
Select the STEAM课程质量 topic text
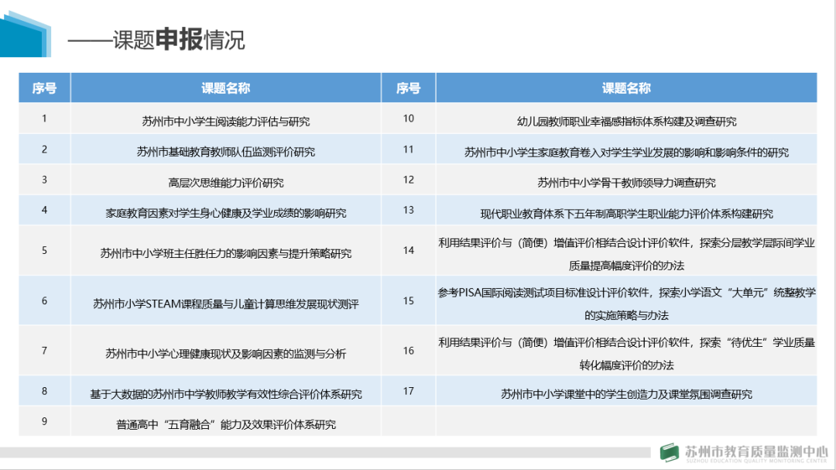225,304
